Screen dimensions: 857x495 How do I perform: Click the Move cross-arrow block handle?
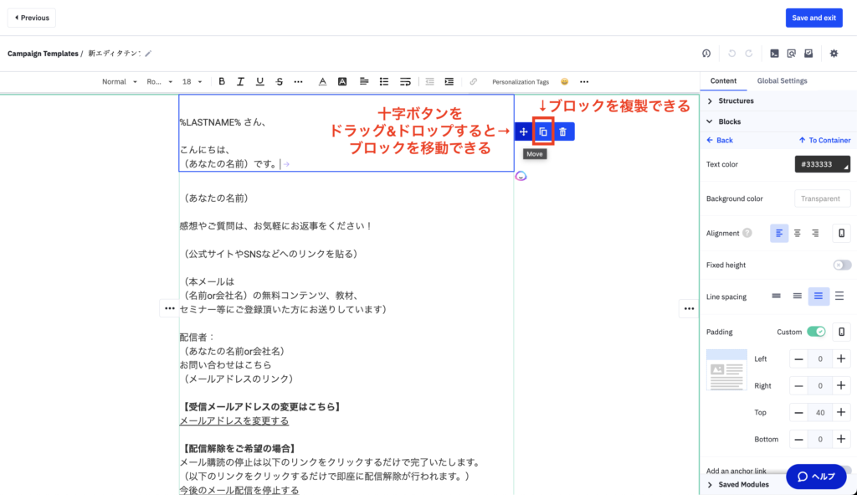(524, 132)
